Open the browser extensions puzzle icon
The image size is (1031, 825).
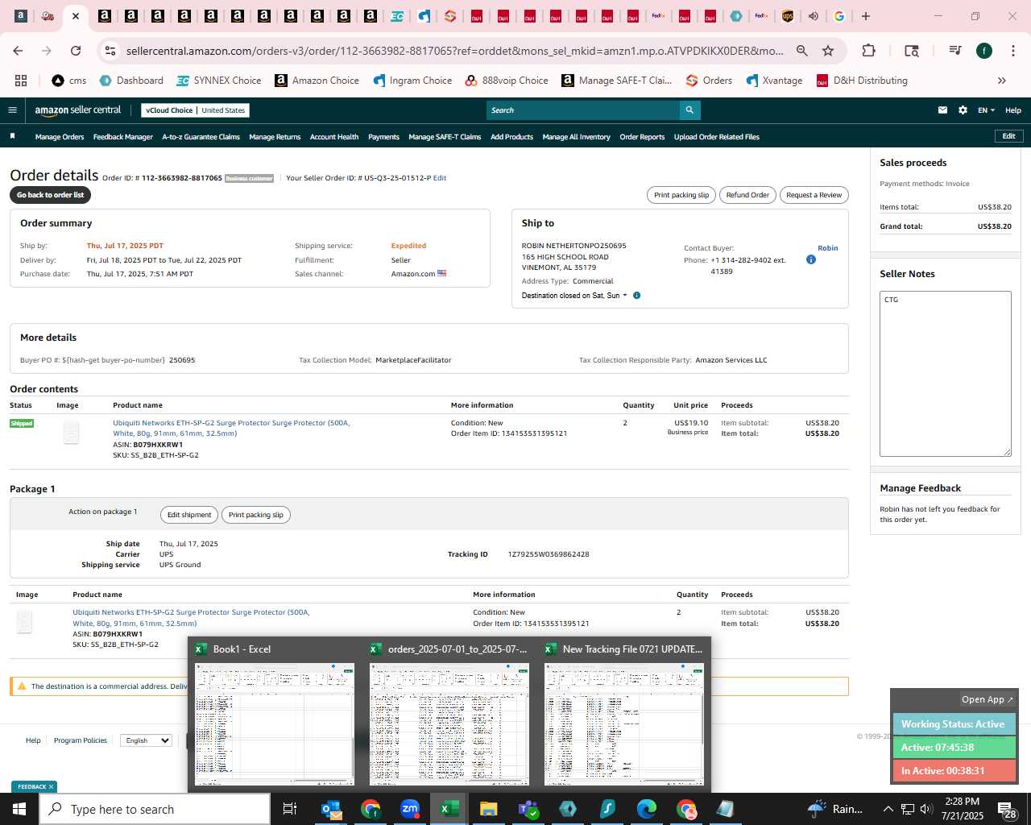click(868, 51)
